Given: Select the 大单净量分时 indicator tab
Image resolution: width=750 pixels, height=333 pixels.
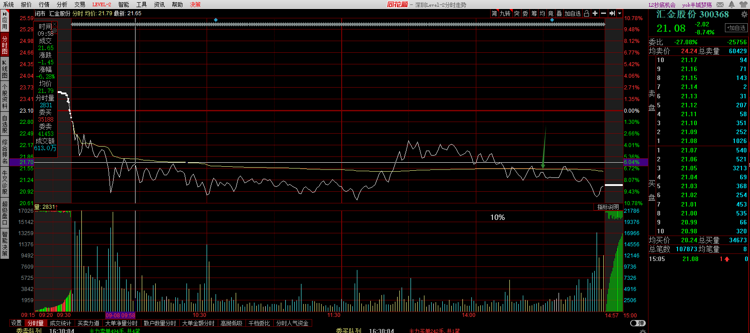Looking at the screenshot, I should tap(121, 323).
